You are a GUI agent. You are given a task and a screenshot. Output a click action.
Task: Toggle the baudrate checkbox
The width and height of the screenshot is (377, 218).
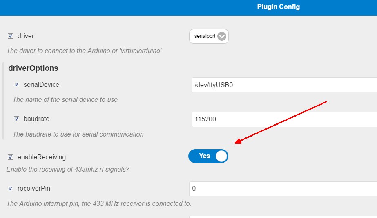pyautogui.click(x=16, y=119)
